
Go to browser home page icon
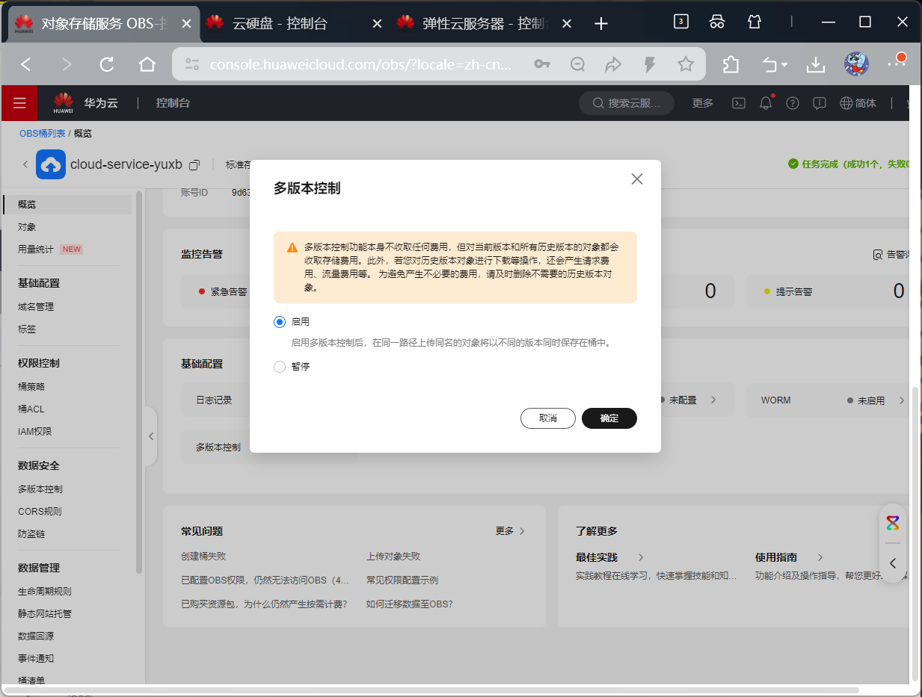click(x=147, y=65)
